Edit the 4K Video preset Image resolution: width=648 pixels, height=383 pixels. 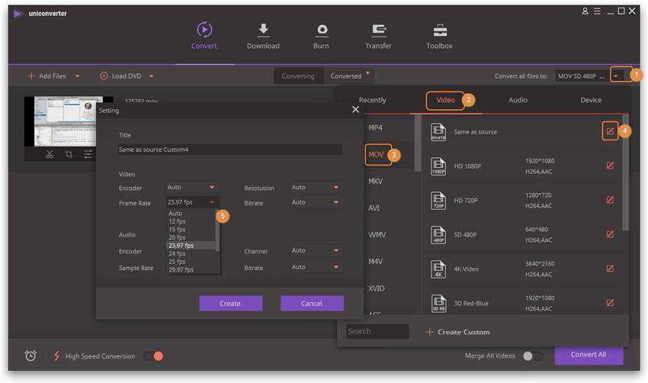[610, 269]
